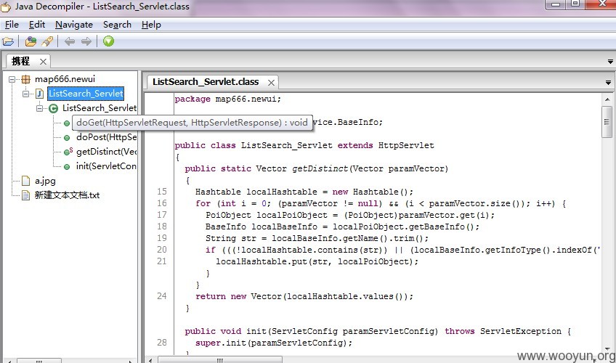Click the 'for (int i = 0;' code line
This screenshot has height=363, width=616.
click(x=381, y=204)
